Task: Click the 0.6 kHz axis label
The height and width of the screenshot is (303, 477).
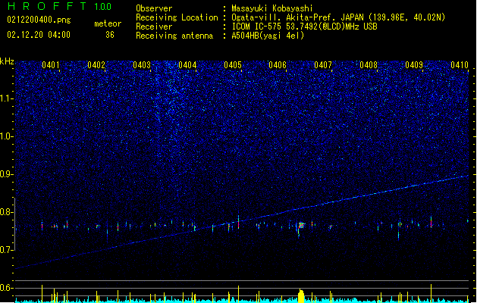Action: click(x=7, y=288)
